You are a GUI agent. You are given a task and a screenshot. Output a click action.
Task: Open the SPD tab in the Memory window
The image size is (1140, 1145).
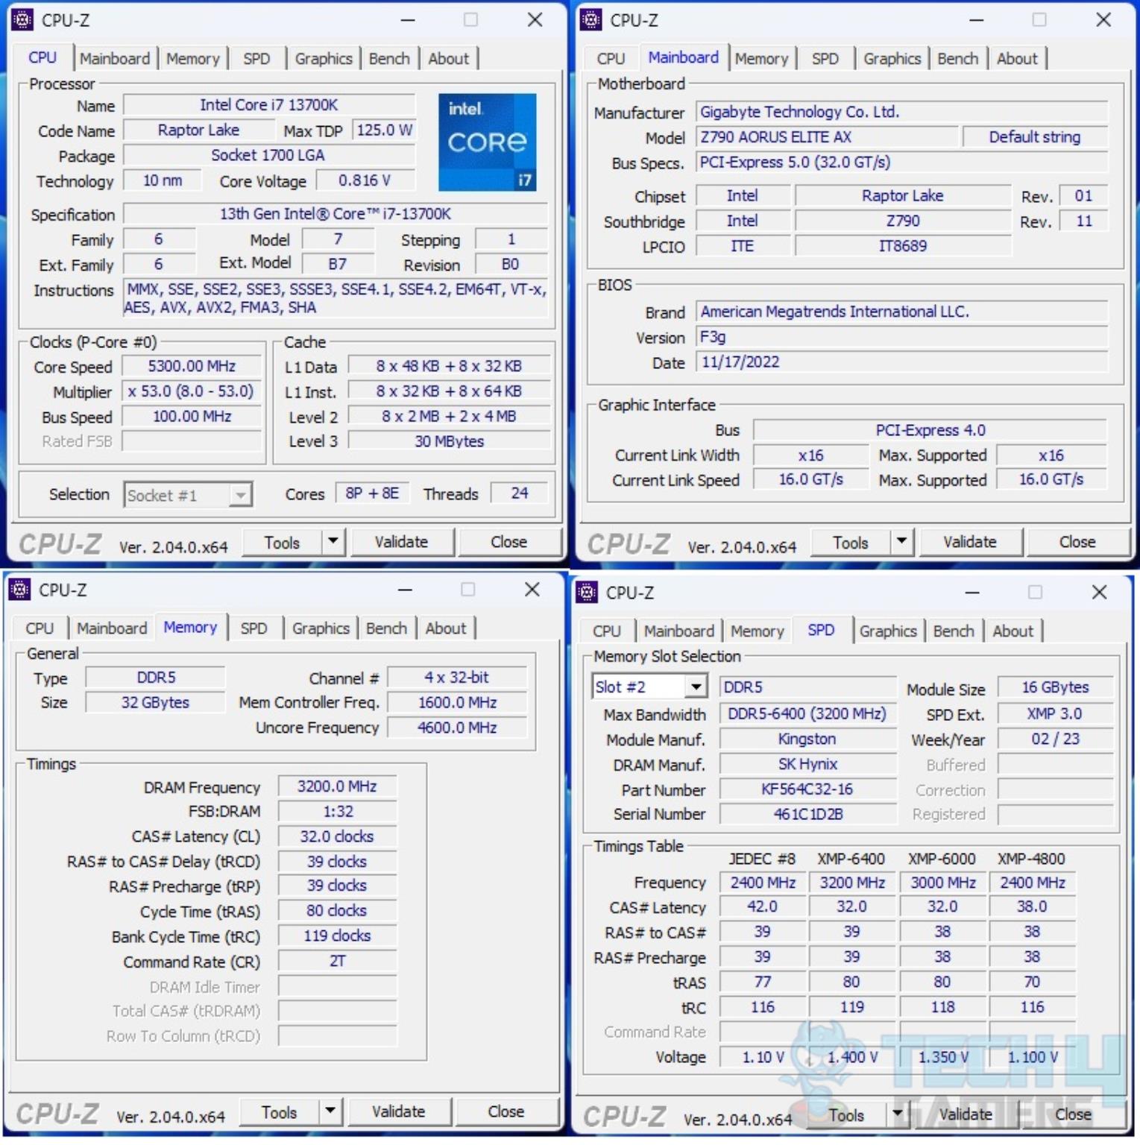click(253, 628)
